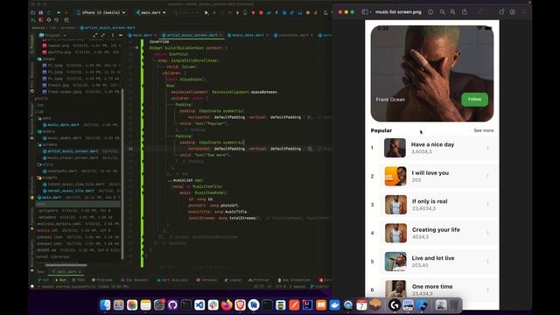This screenshot has width=560, height=315.
Task: Open the Profiler tool window
Action: point(259,280)
